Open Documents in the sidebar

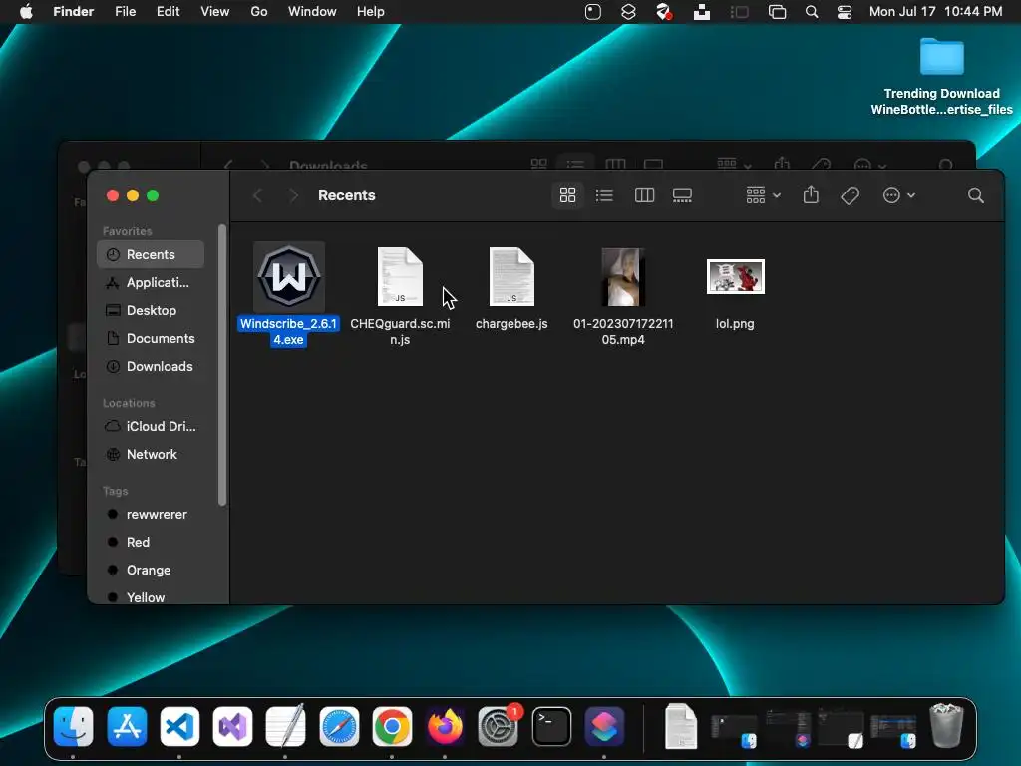click(x=151, y=339)
